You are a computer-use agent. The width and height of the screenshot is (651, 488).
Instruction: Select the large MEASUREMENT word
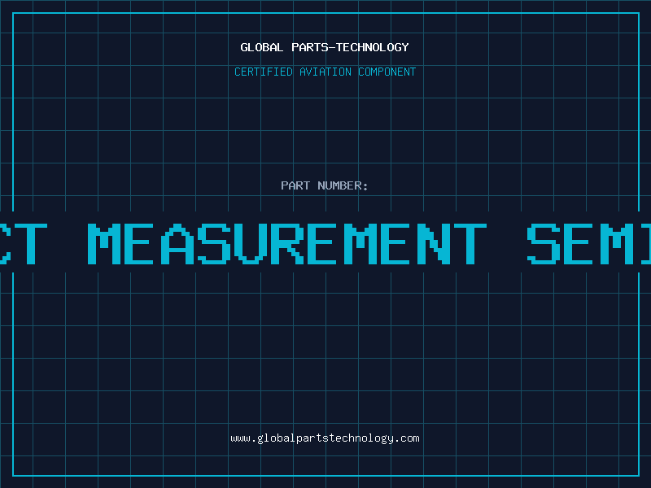287,244
